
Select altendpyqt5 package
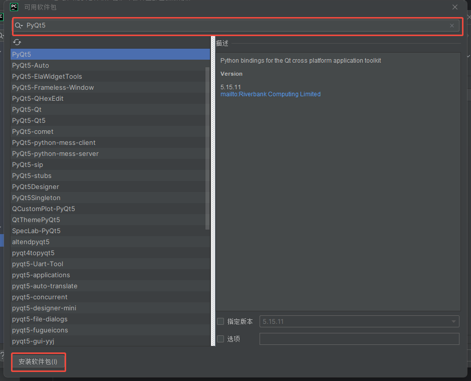click(110, 242)
